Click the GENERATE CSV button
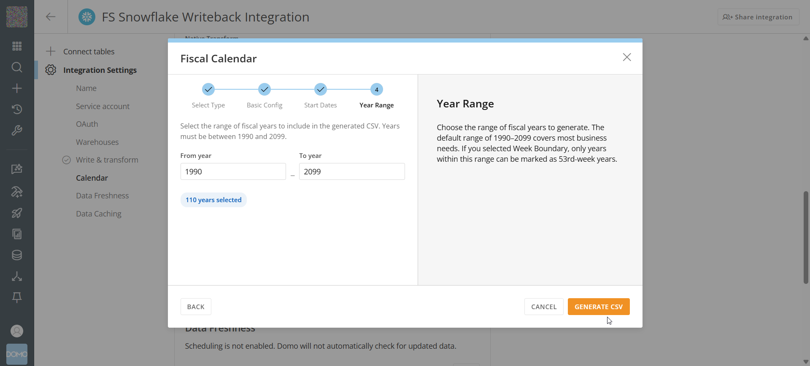The height and width of the screenshot is (366, 810). tap(599, 307)
